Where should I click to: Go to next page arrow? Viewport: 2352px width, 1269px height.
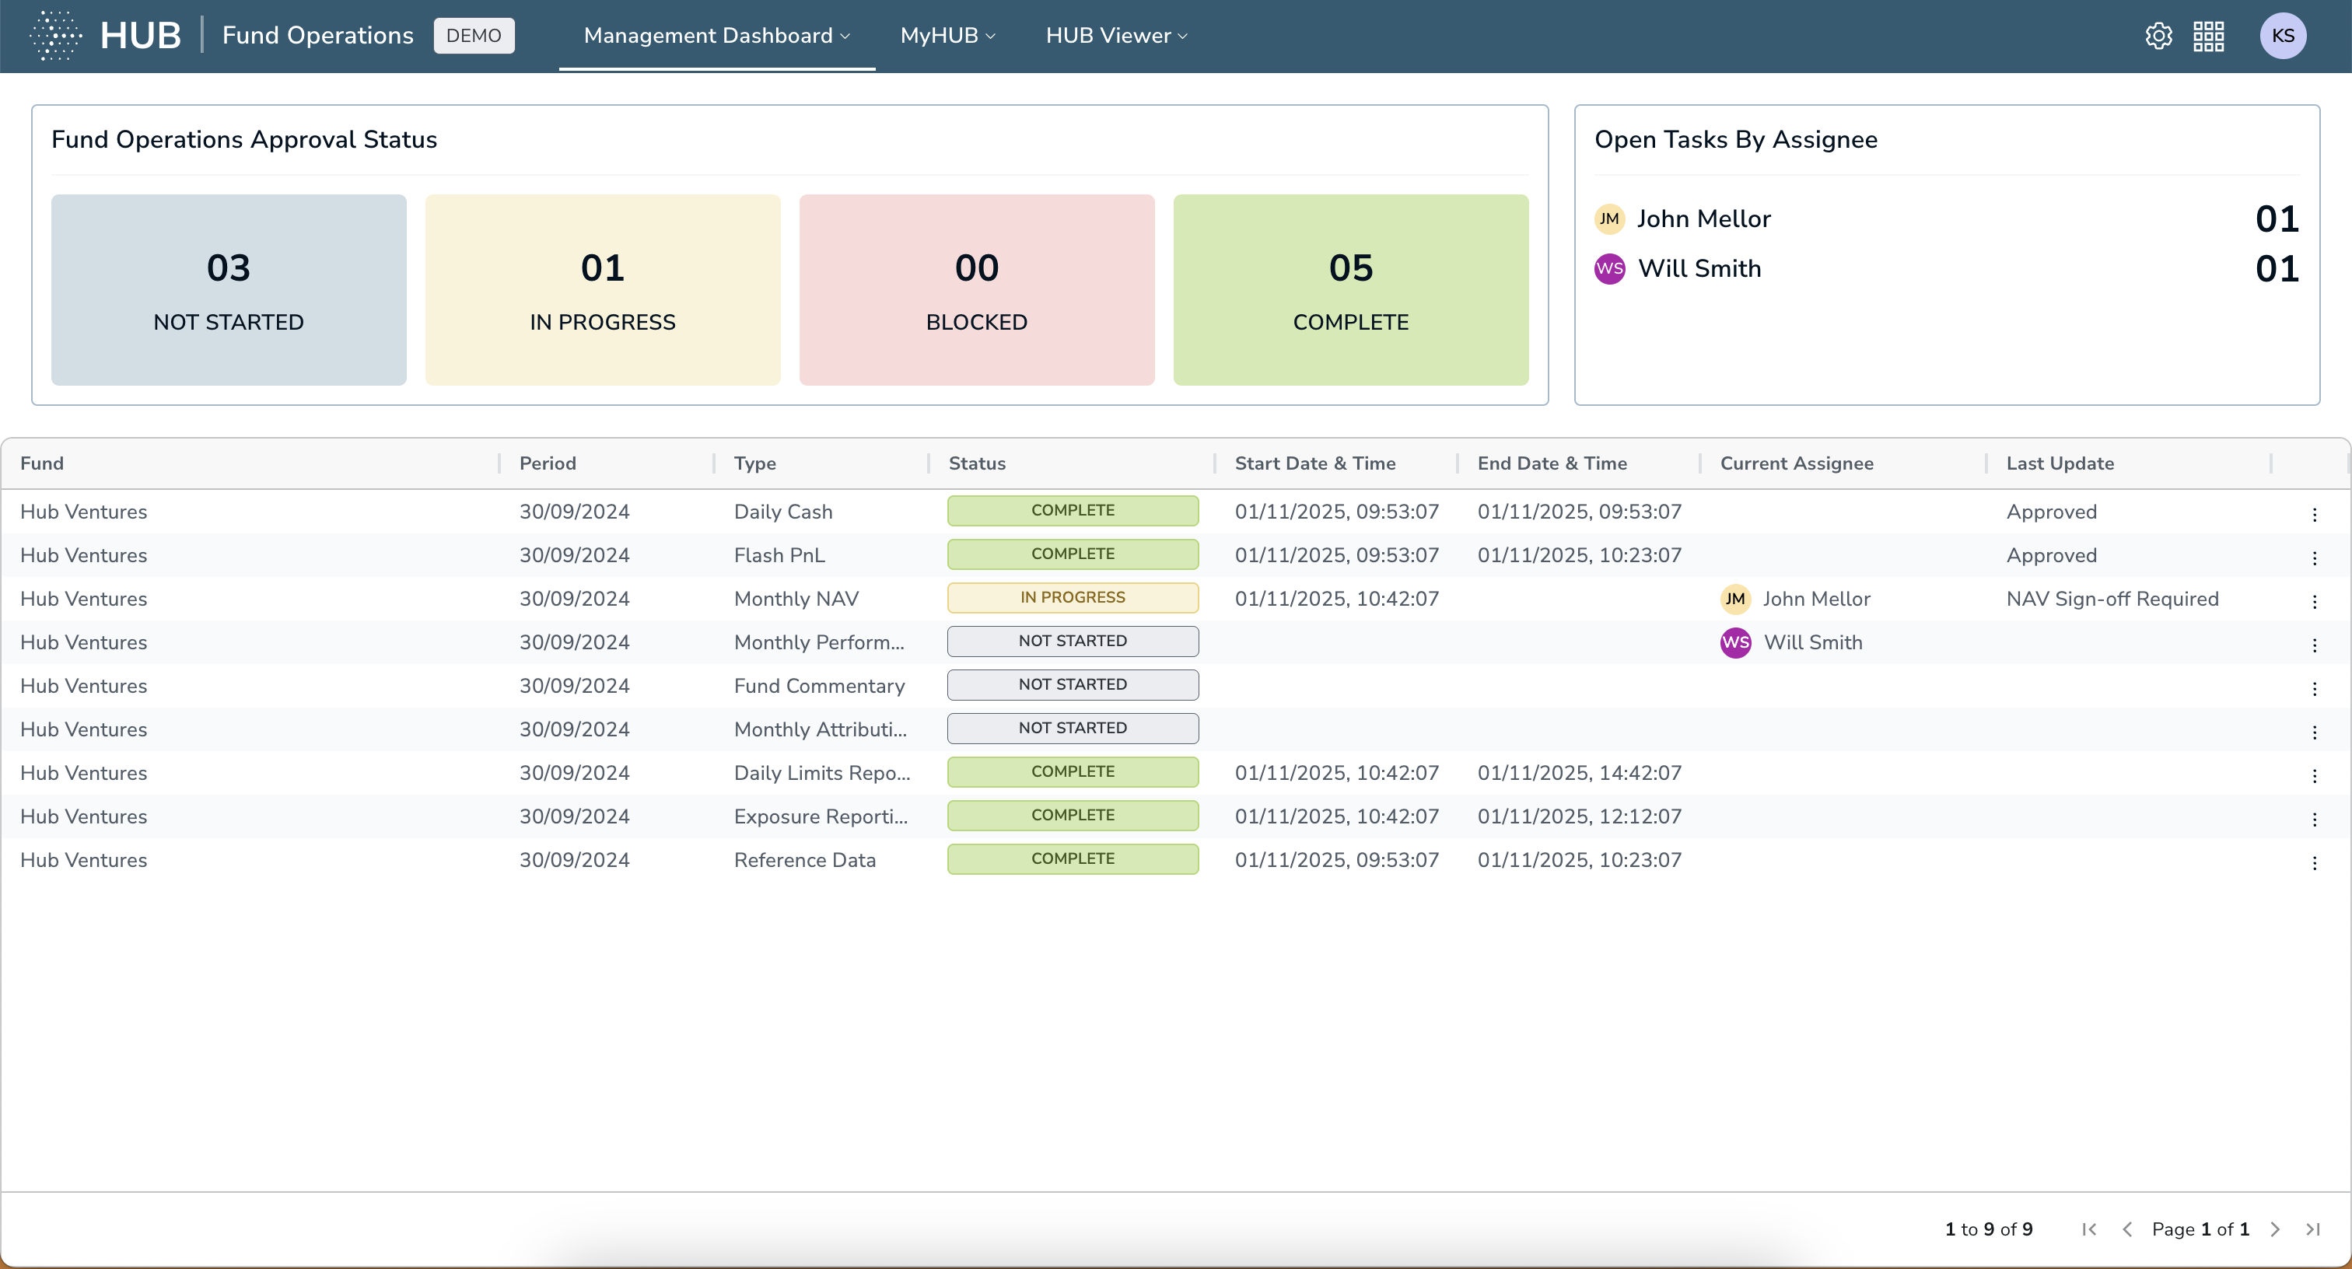click(x=2274, y=1229)
